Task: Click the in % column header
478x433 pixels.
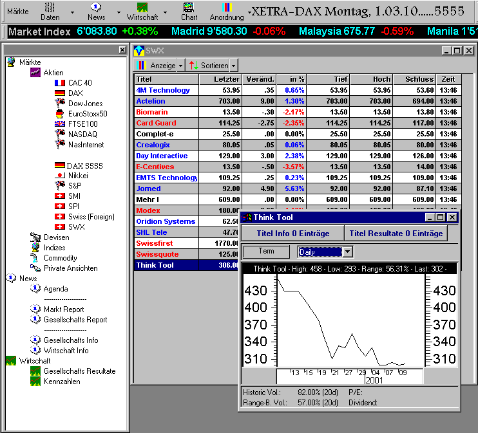Action: tap(291, 79)
